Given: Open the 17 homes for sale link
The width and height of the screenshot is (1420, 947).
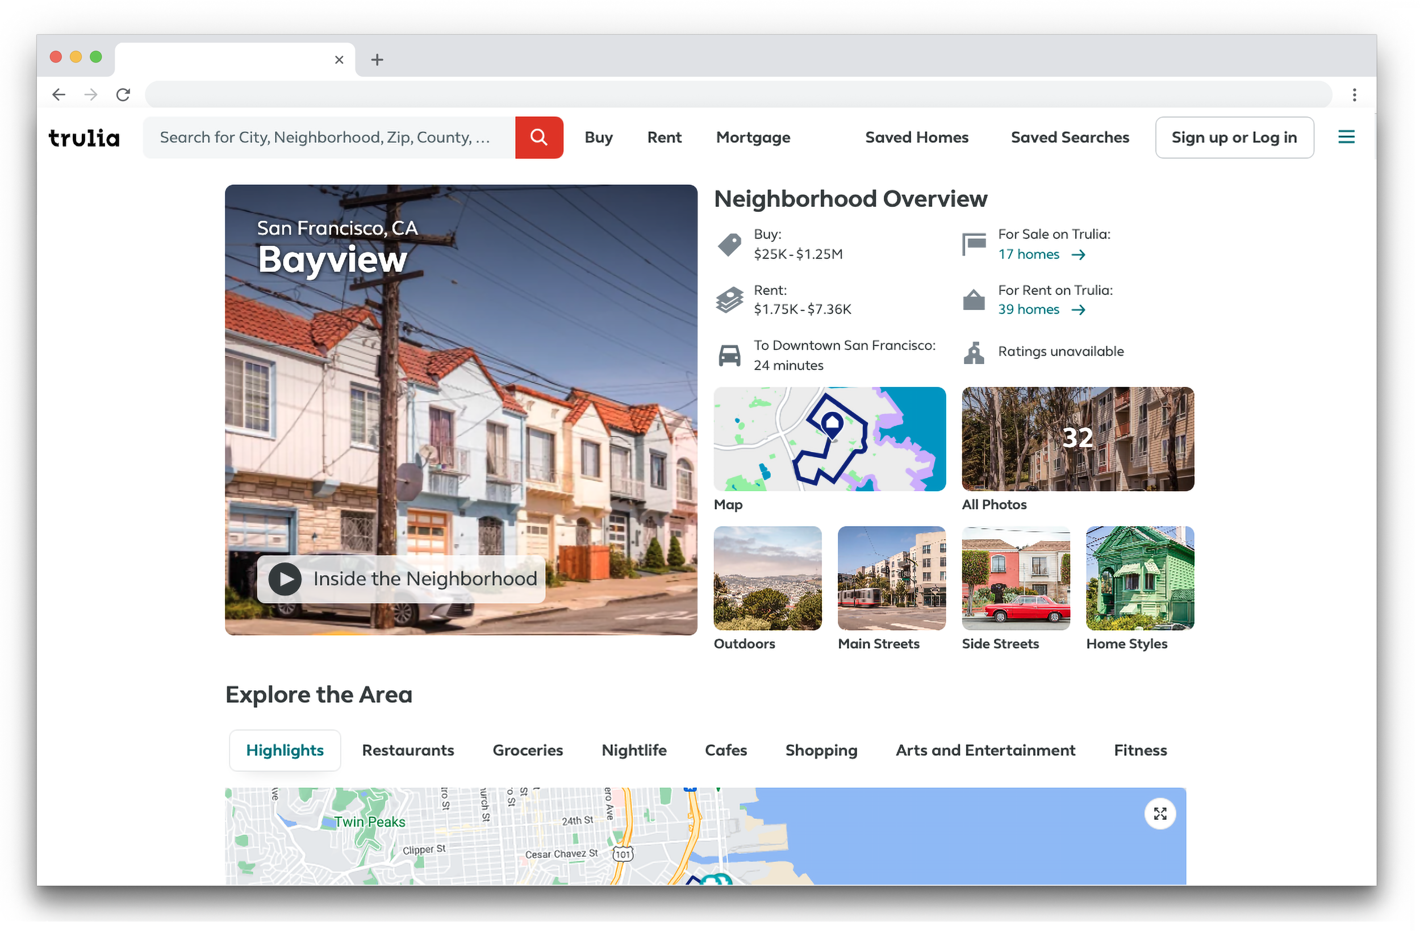Looking at the screenshot, I should pos(1028,255).
